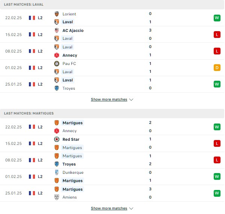Select the Martigues vs Amiens 25.01.25 date
225x214 pixels.
pos(14,193)
